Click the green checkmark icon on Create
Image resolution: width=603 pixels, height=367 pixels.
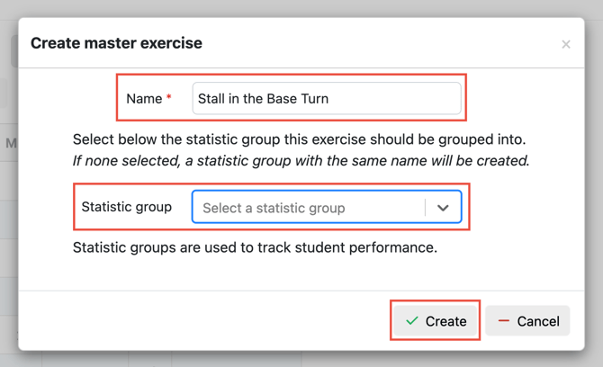coord(412,320)
